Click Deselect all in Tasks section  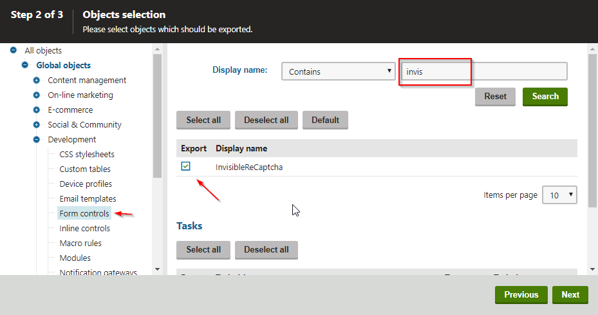[x=266, y=250]
